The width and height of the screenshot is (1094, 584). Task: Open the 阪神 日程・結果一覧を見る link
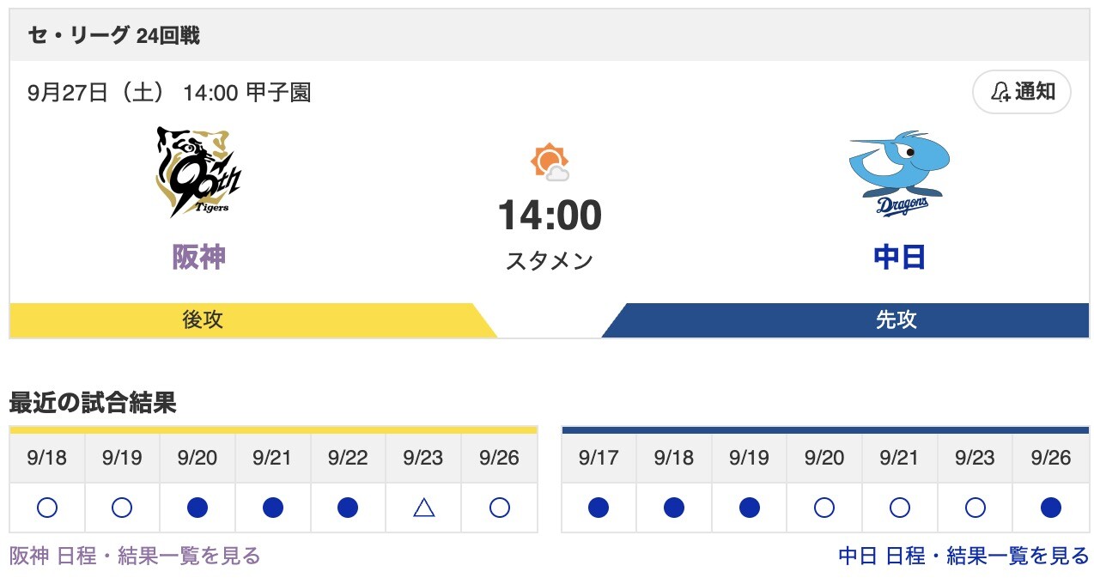[x=132, y=557]
